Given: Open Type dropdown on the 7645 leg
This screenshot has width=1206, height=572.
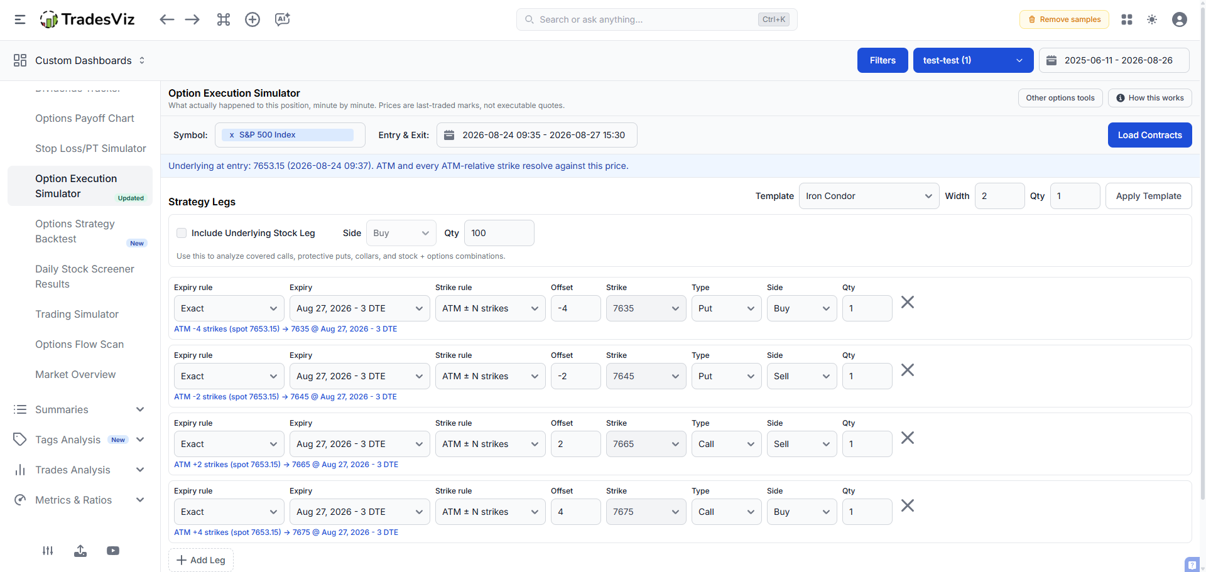Looking at the screenshot, I should coord(726,376).
